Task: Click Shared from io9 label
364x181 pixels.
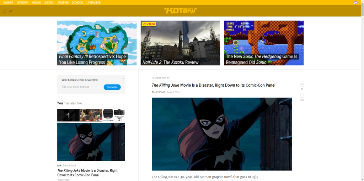Action: (x=162, y=78)
